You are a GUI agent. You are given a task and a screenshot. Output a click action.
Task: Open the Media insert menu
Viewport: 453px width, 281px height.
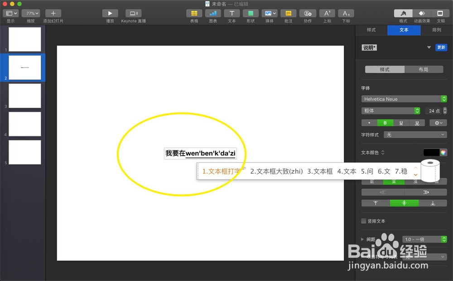click(270, 13)
